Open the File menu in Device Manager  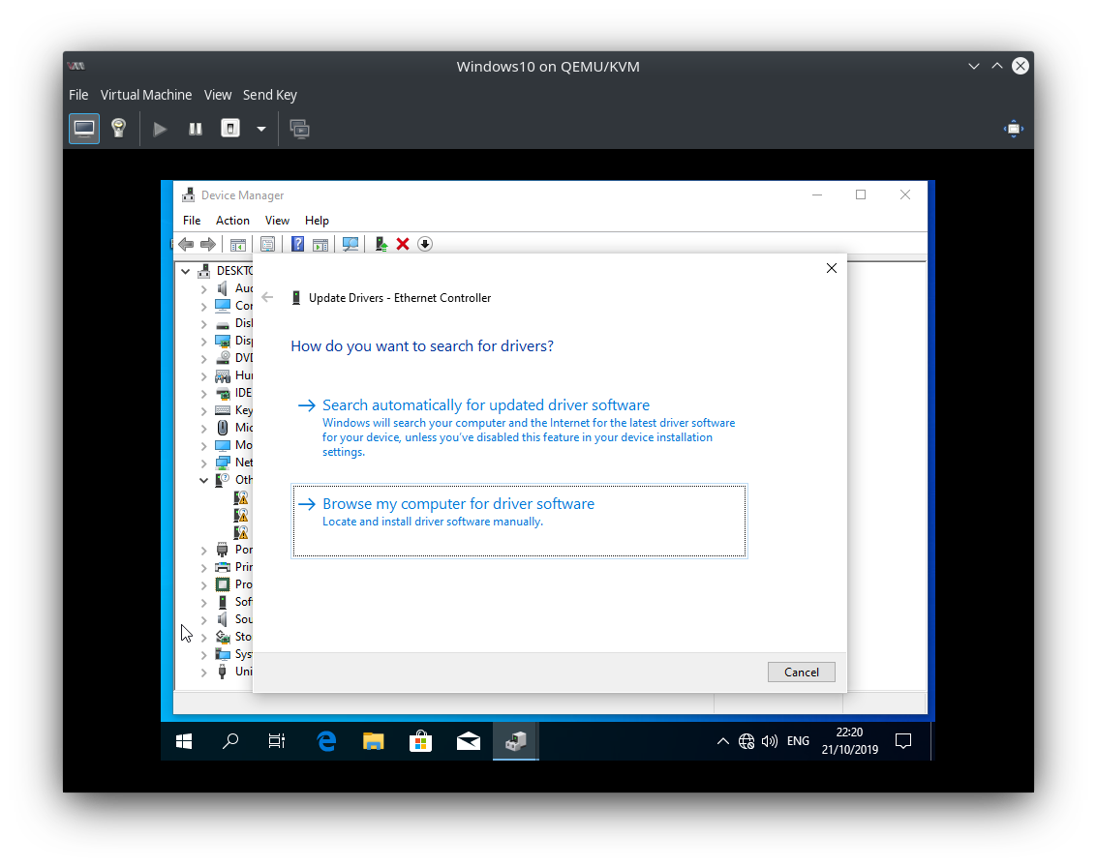tap(192, 221)
